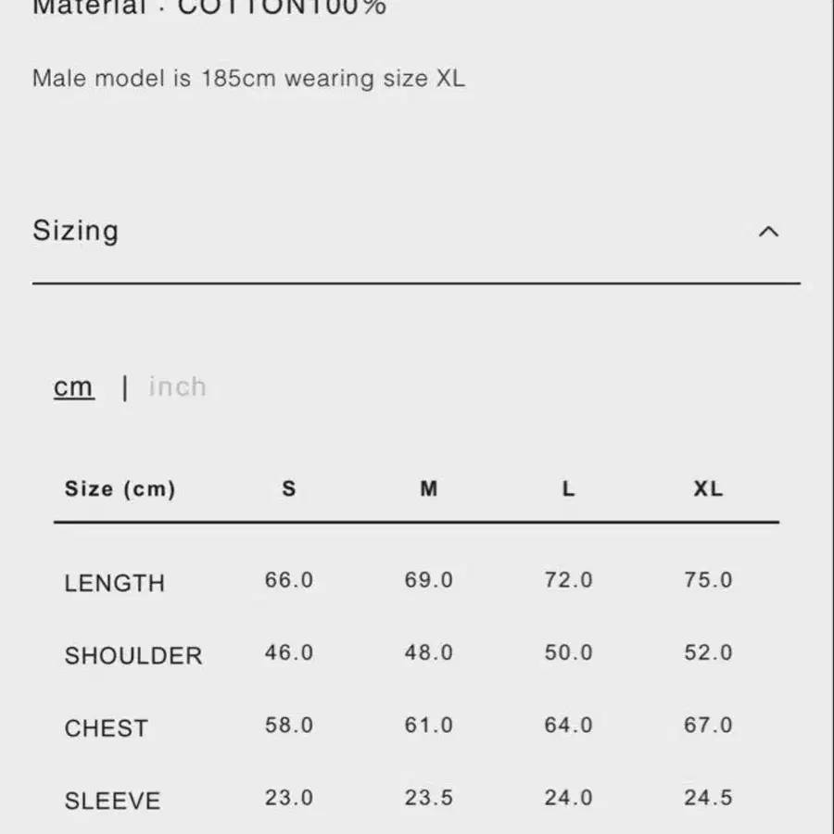Image resolution: width=834 pixels, height=834 pixels.
Task: Click the S size column header
Action: (289, 488)
